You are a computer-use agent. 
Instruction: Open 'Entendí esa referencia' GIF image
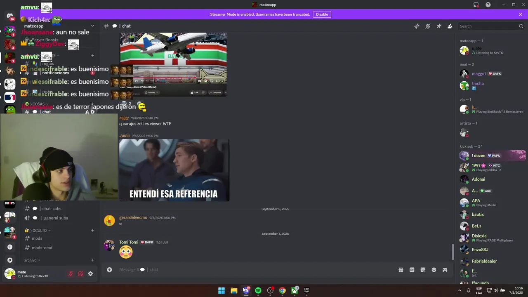(174, 170)
